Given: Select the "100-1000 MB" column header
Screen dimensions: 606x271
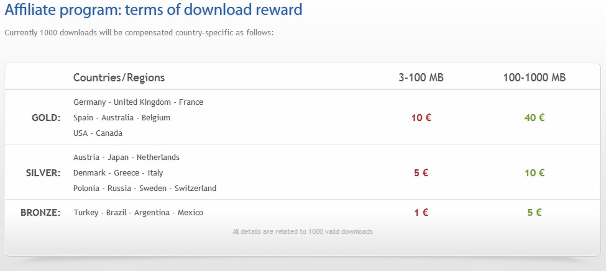Looking at the screenshot, I should point(534,78).
